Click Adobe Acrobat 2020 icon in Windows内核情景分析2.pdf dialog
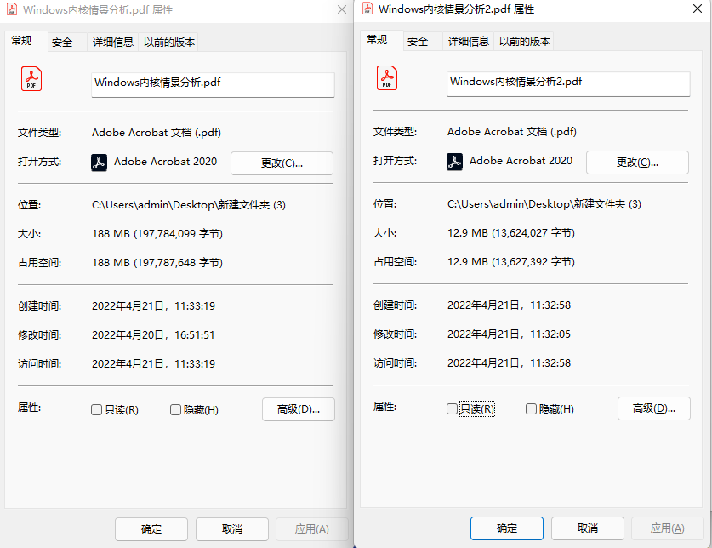 tap(455, 162)
